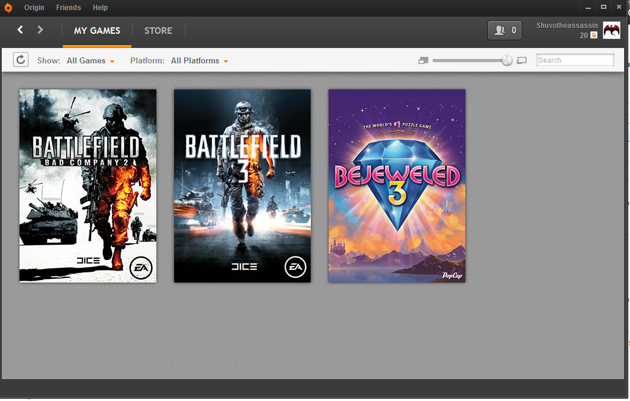
Task: Switch to the Store tab
Action: [158, 31]
